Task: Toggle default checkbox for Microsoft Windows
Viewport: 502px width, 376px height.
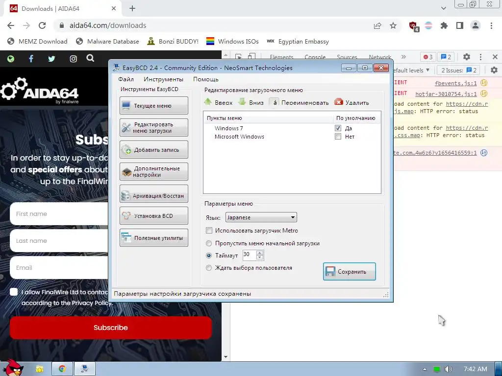Action: click(x=338, y=137)
